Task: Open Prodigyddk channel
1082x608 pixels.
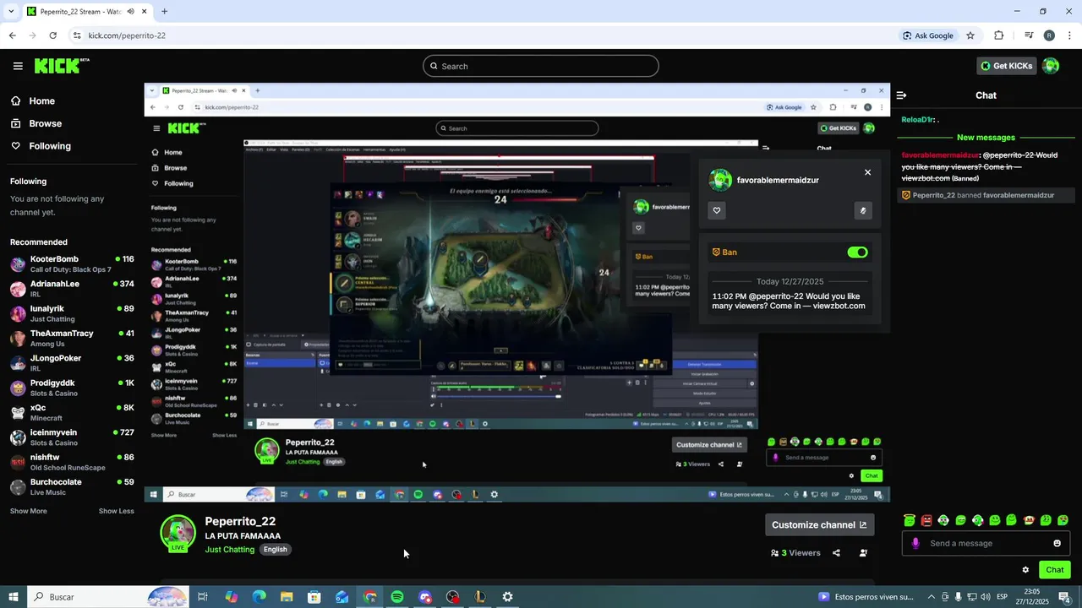Action: click(x=71, y=388)
